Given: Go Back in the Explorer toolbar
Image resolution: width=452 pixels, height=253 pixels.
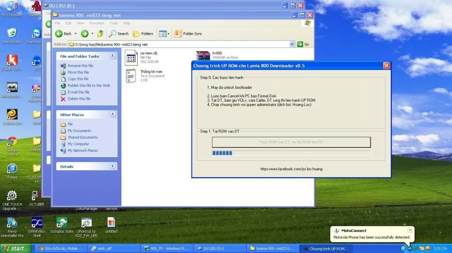Looking at the screenshot, I should [64, 33].
